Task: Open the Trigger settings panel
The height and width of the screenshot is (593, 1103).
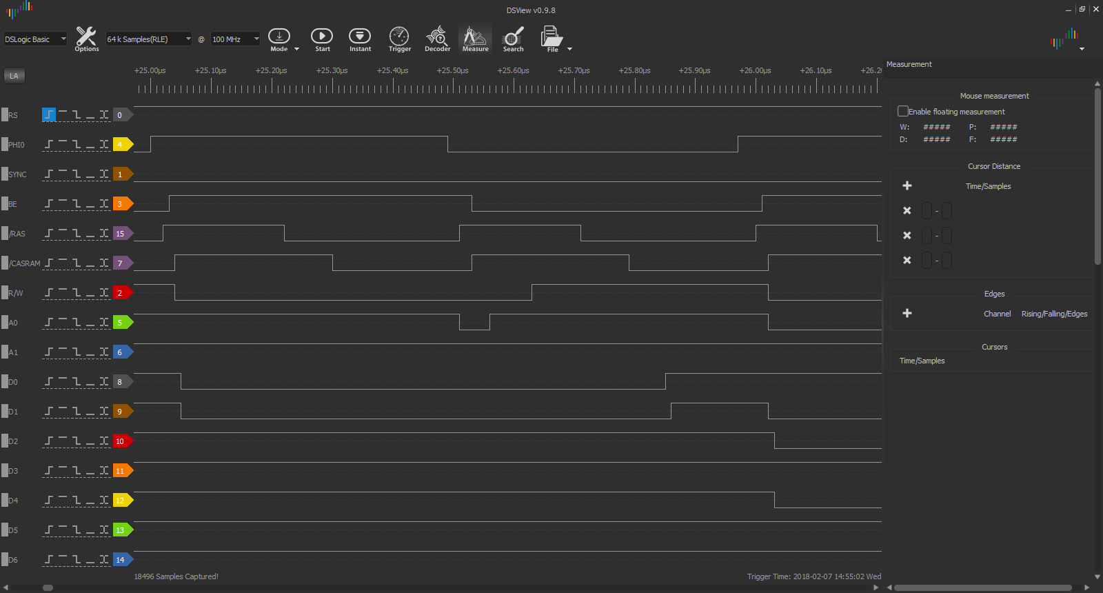Action: coord(399,39)
